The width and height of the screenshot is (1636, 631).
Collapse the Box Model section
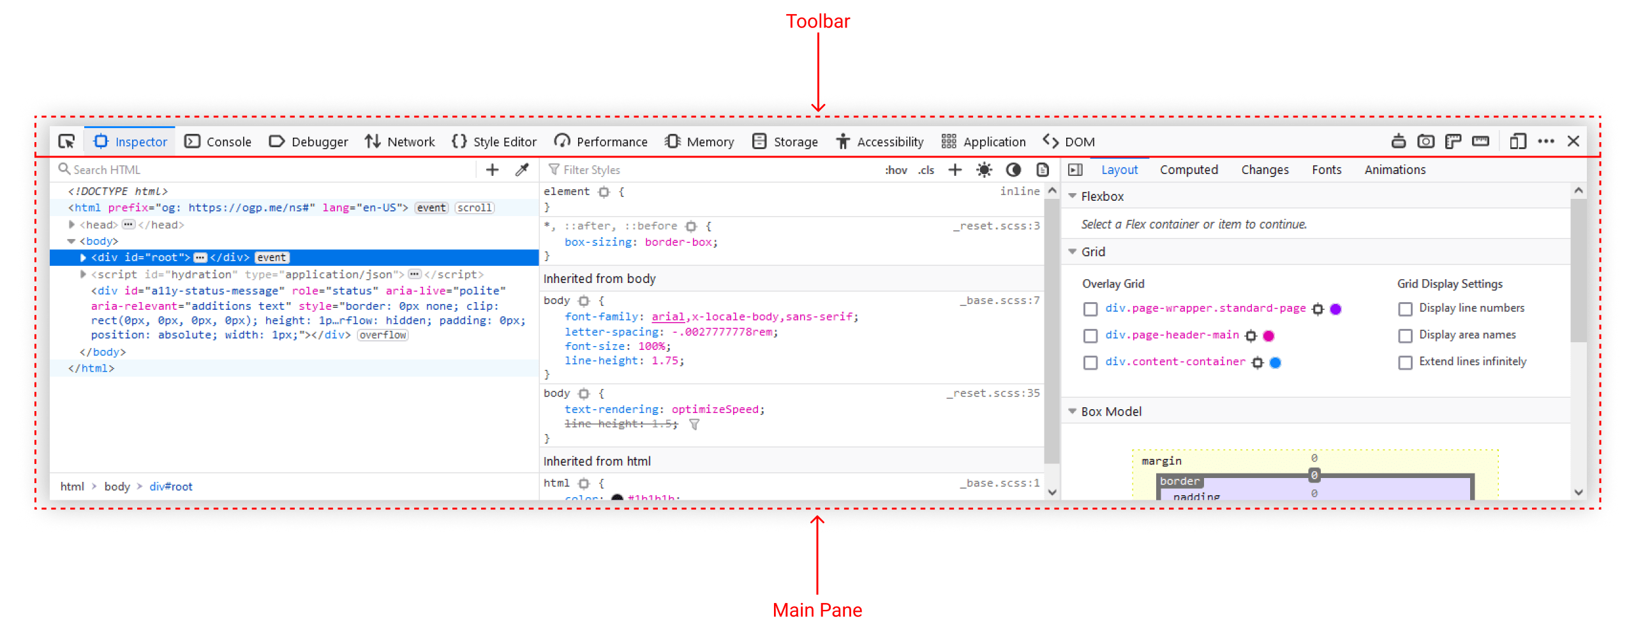point(1073,412)
